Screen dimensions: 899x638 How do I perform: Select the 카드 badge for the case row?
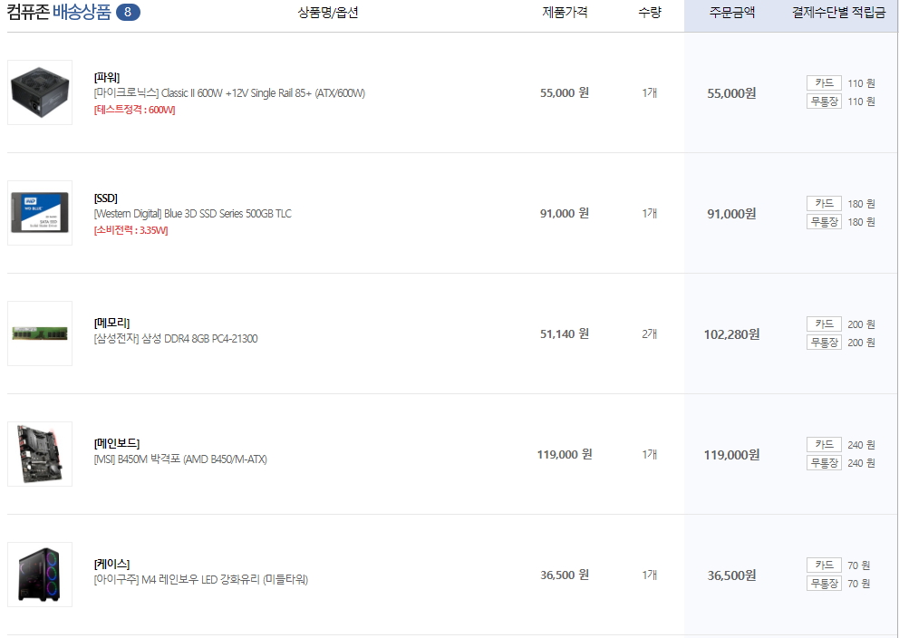[824, 565]
